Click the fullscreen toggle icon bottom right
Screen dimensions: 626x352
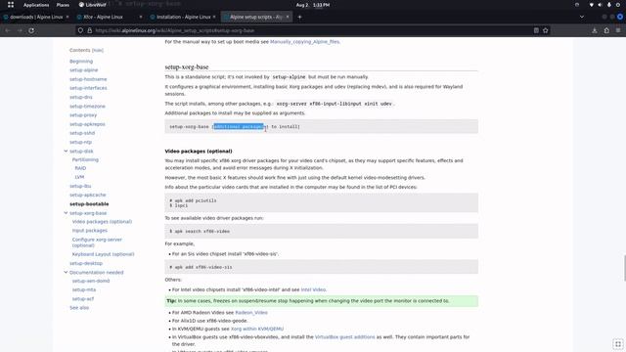pos(617,344)
